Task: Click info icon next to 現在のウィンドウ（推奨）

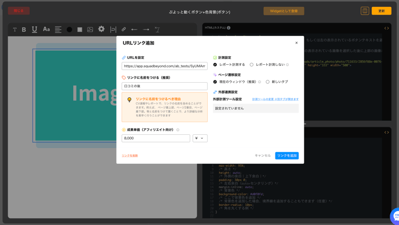Action: 260,82
